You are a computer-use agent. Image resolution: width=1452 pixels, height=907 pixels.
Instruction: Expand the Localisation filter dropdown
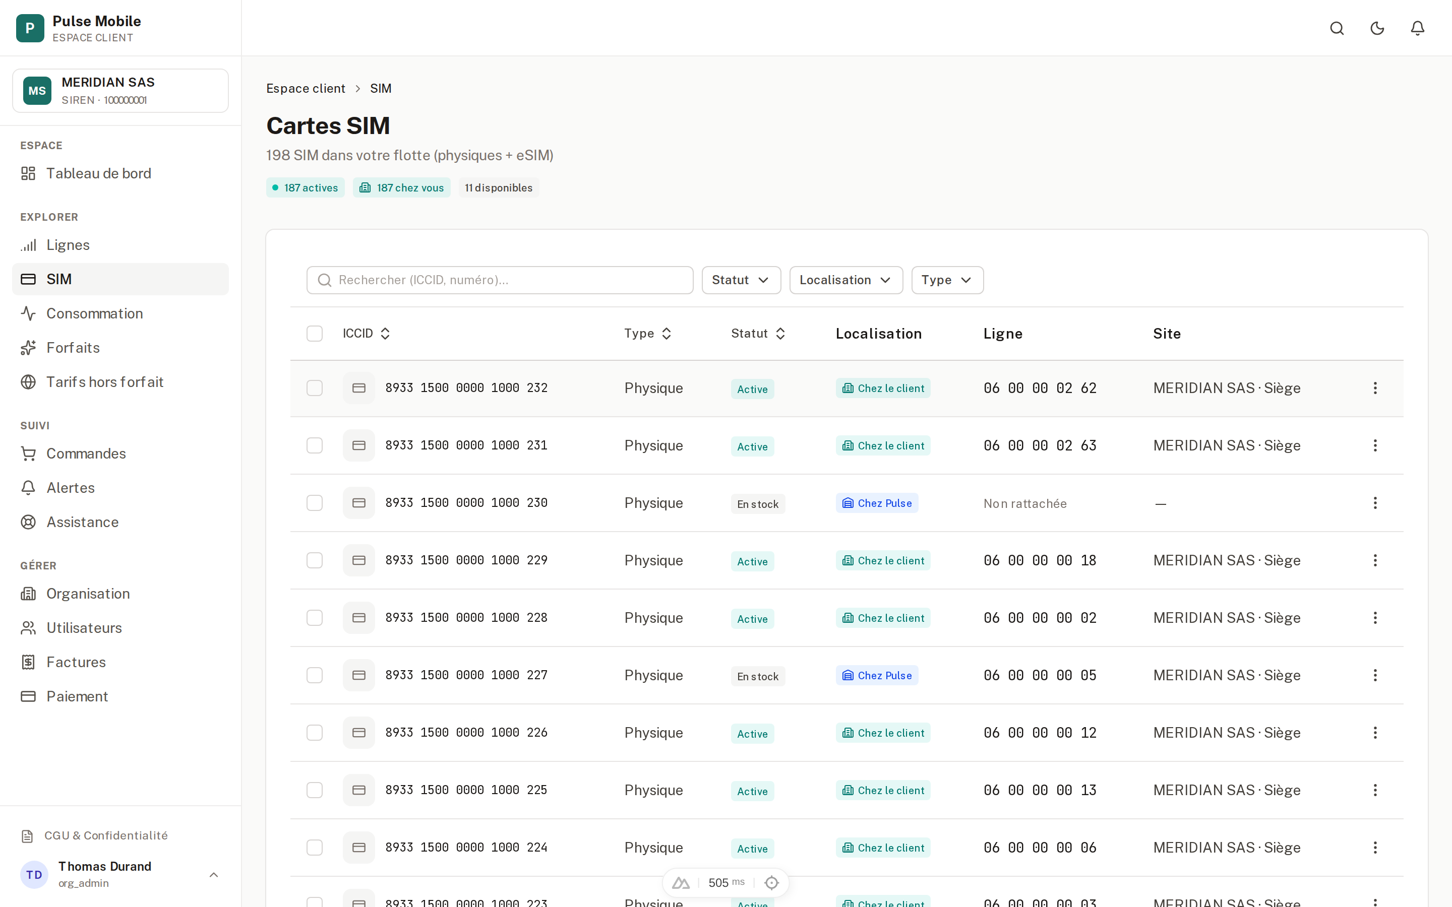tap(846, 280)
